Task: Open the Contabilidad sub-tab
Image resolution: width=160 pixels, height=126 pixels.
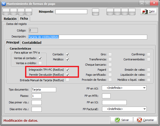Action: 32,43
